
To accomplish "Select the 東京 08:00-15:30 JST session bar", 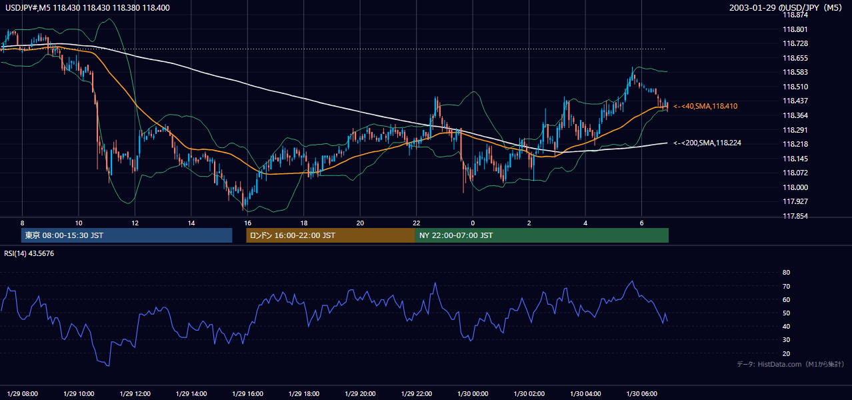I will 127,235.
